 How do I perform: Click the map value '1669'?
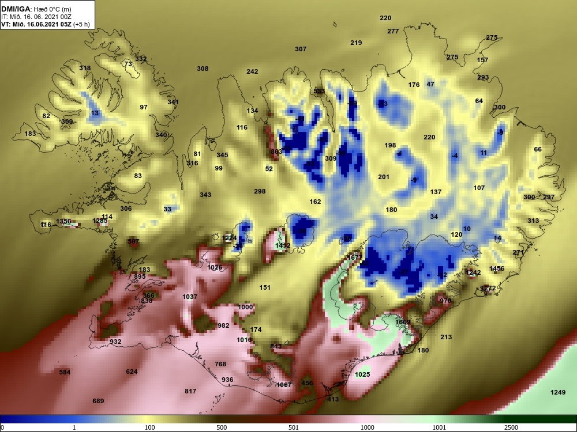click(x=403, y=322)
